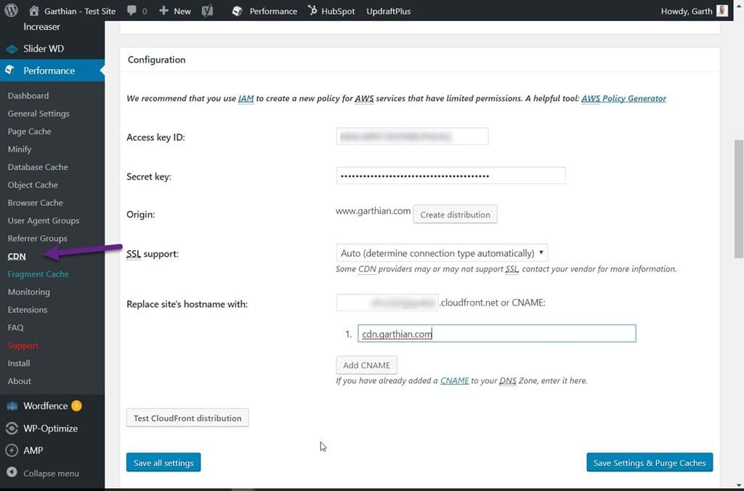Open Object Cache settings
This screenshot has height=491, width=744.
coord(33,185)
